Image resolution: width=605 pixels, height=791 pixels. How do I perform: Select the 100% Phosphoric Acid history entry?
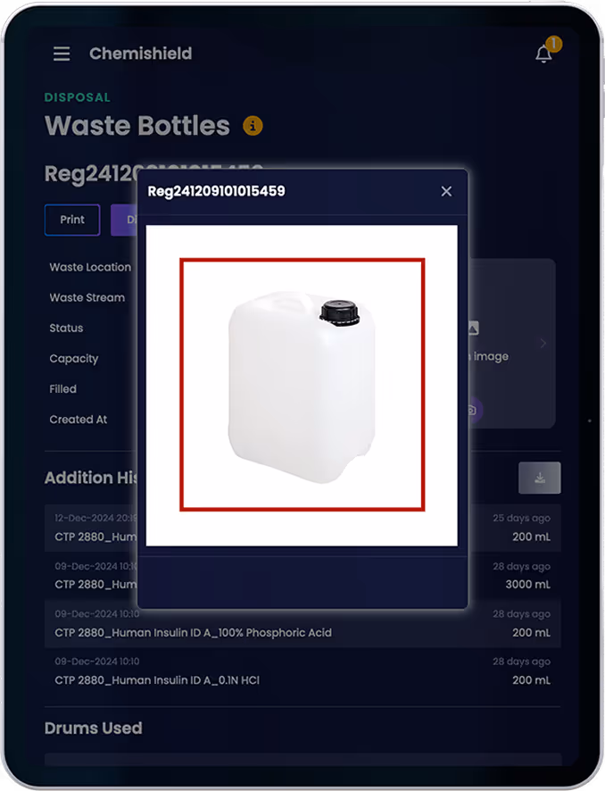pos(302,624)
